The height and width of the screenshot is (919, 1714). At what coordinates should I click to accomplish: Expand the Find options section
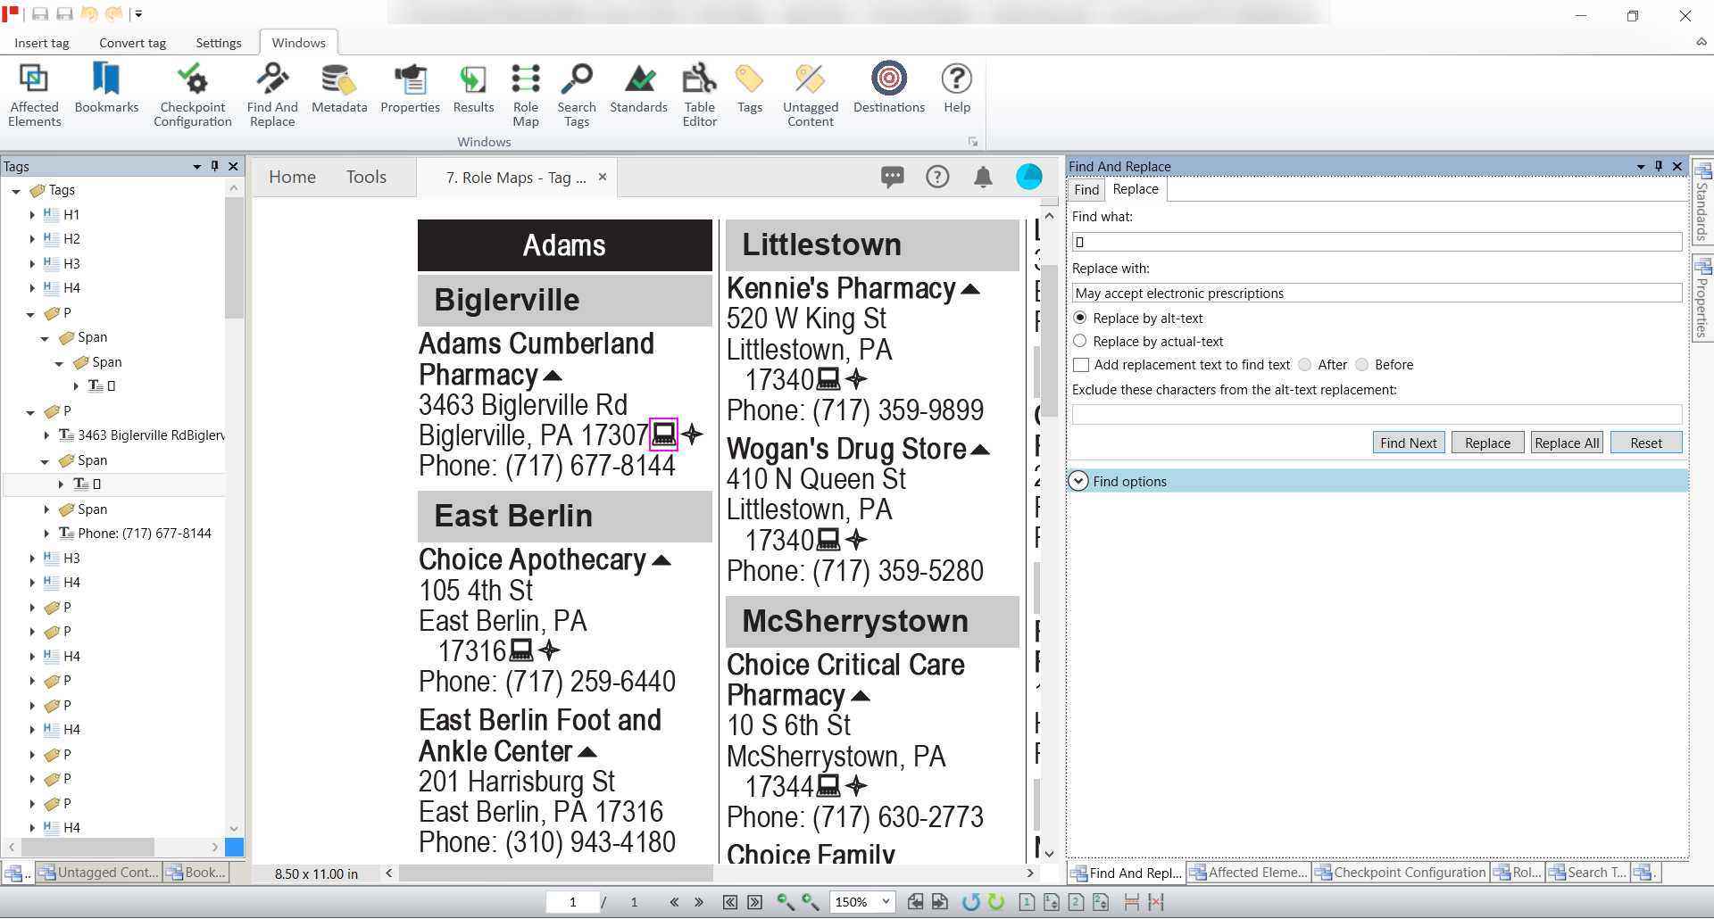click(1078, 481)
